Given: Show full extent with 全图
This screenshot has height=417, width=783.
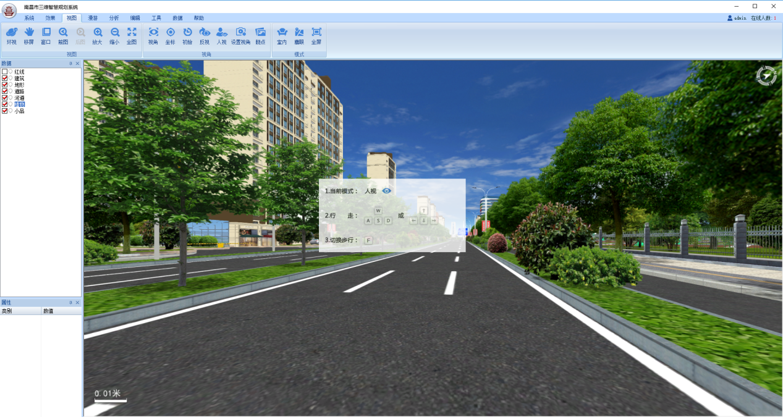Looking at the screenshot, I should click(132, 35).
